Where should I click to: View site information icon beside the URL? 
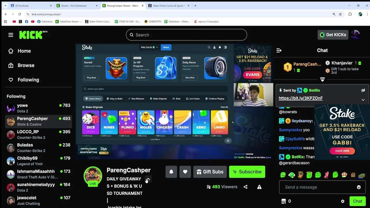[28, 14]
